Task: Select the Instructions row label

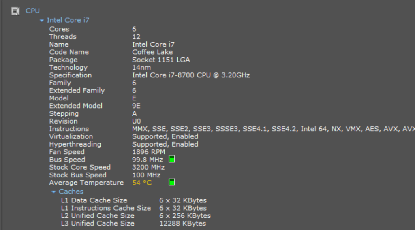Action: 69,129
